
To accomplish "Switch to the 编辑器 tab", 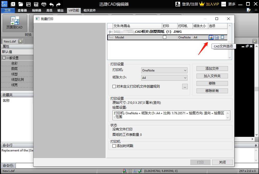I will pyautogui.click(x=36, y=11).
